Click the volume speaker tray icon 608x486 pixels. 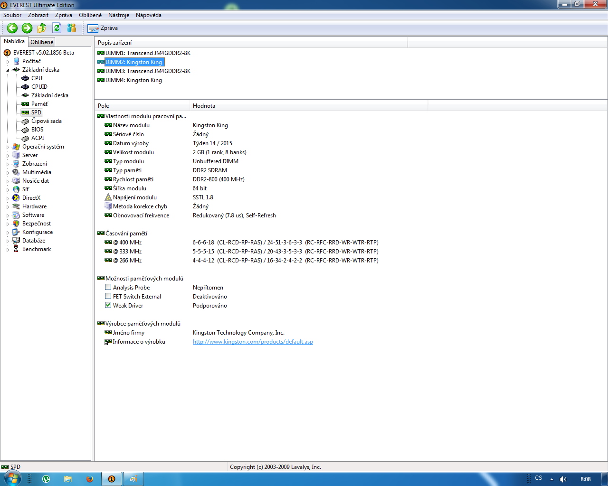563,479
